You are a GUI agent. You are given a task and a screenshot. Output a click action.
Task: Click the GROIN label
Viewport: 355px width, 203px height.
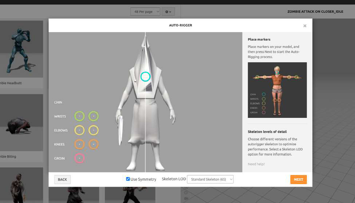point(59,158)
